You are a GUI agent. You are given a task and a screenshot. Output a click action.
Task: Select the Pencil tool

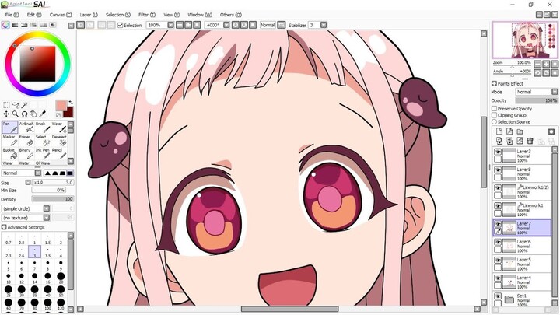(58, 153)
